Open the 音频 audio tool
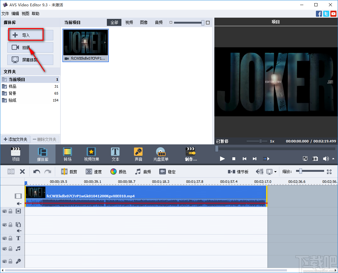Image resolution: width=338 pixels, height=273 pixels. click(143, 171)
